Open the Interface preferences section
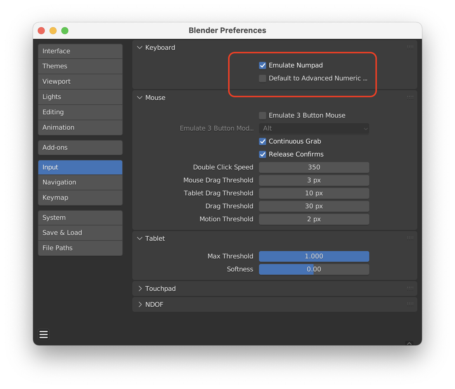This screenshot has height=389, width=455. pos(80,51)
